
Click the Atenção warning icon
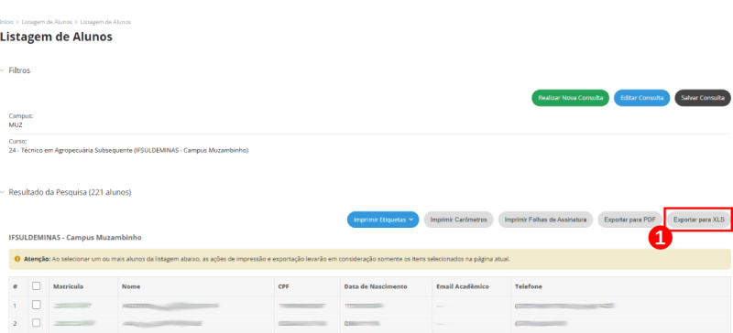17,258
